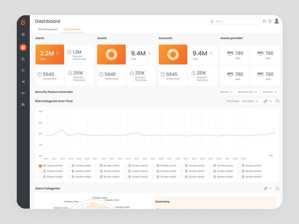Click into the Search field
Screen dimensions: 299x224
point(234,21)
